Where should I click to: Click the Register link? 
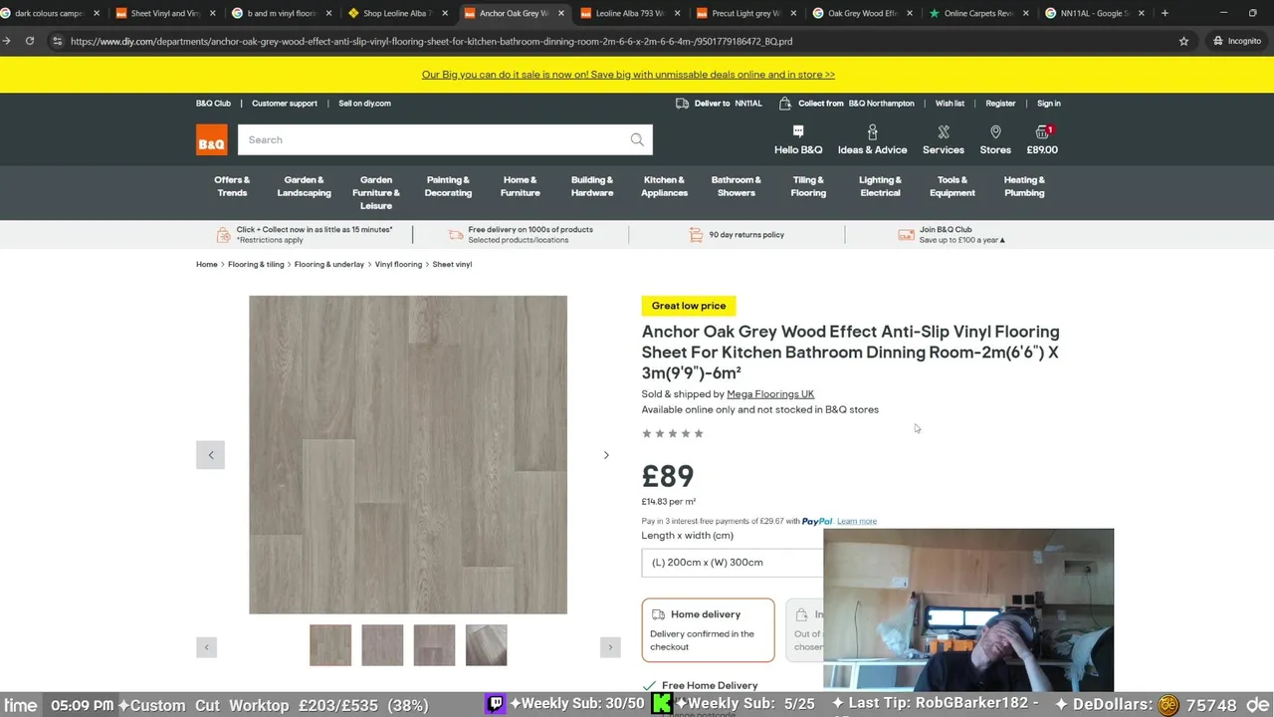(x=1000, y=103)
